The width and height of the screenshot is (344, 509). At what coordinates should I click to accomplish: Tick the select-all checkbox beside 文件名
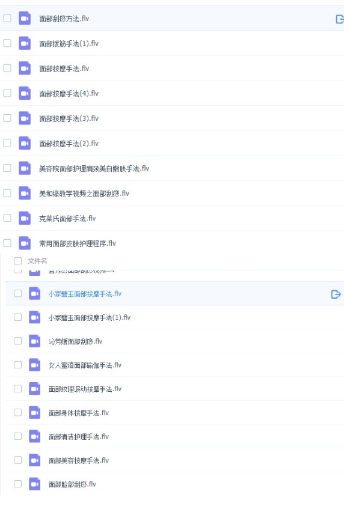coord(18,261)
